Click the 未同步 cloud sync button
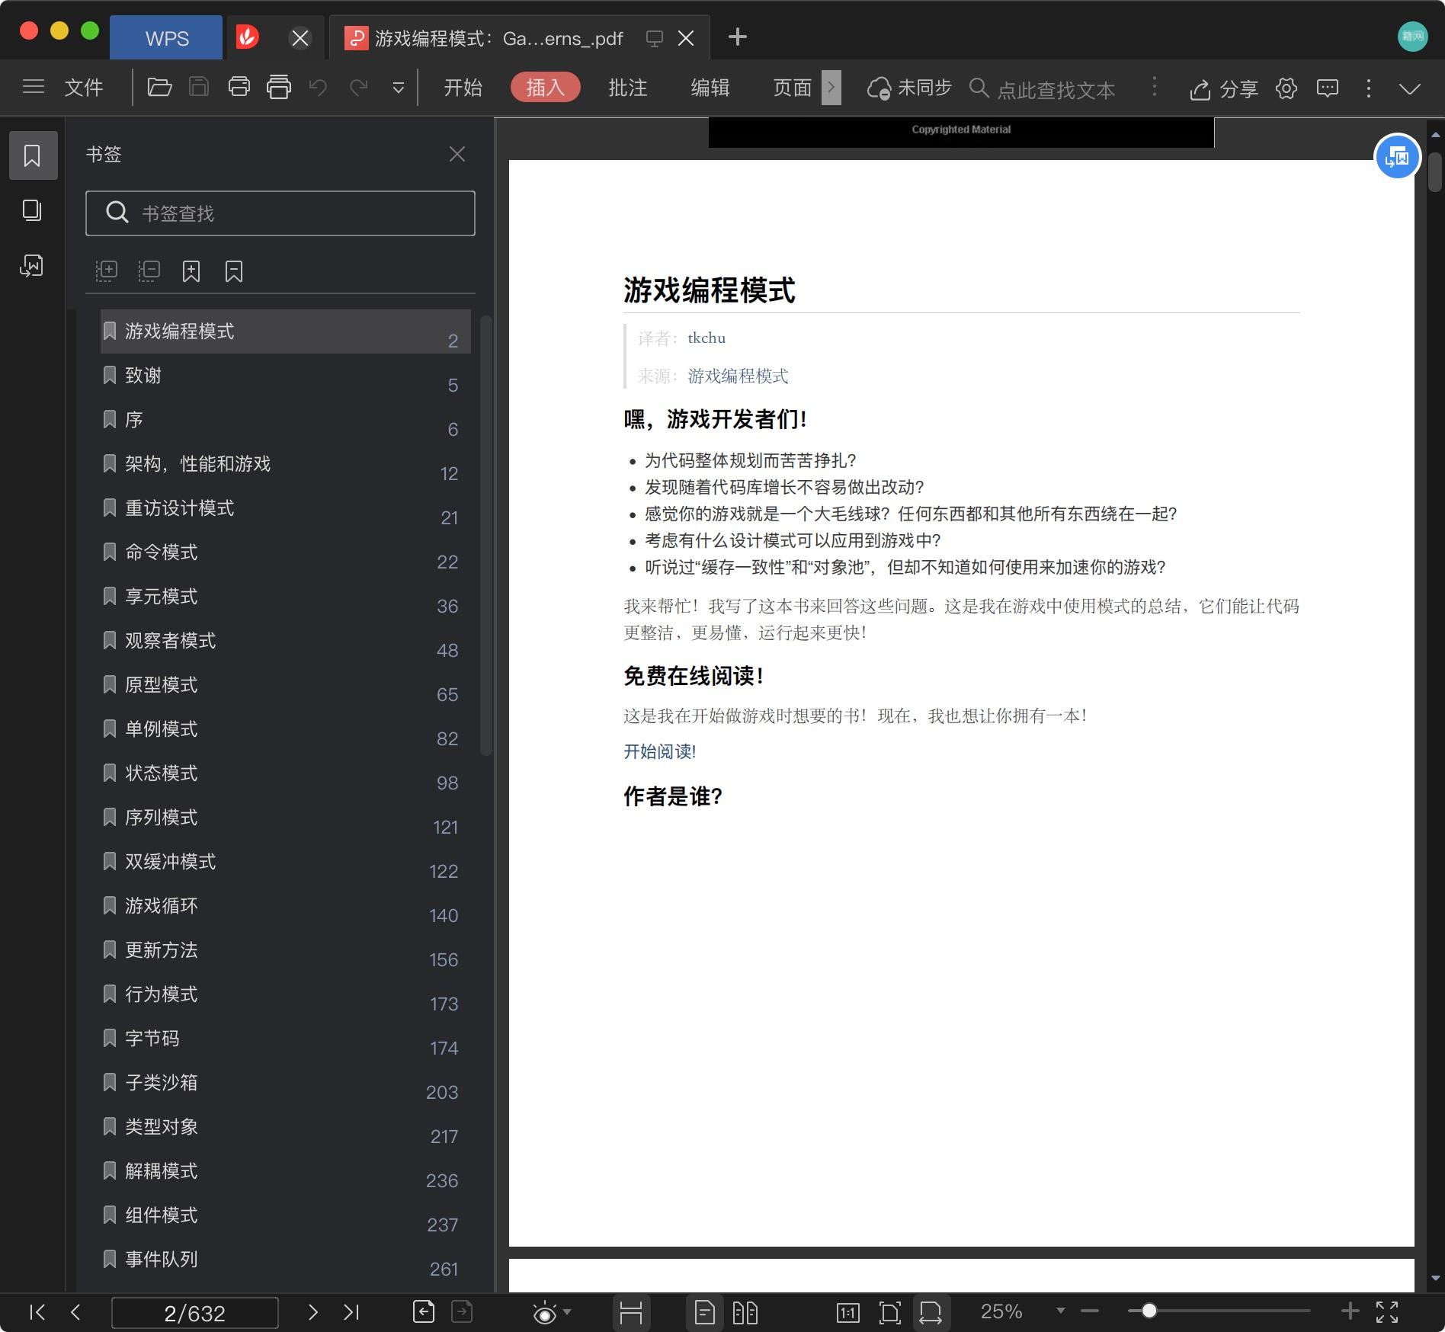The image size is (1445, 1332). click(x=909, y=88)
